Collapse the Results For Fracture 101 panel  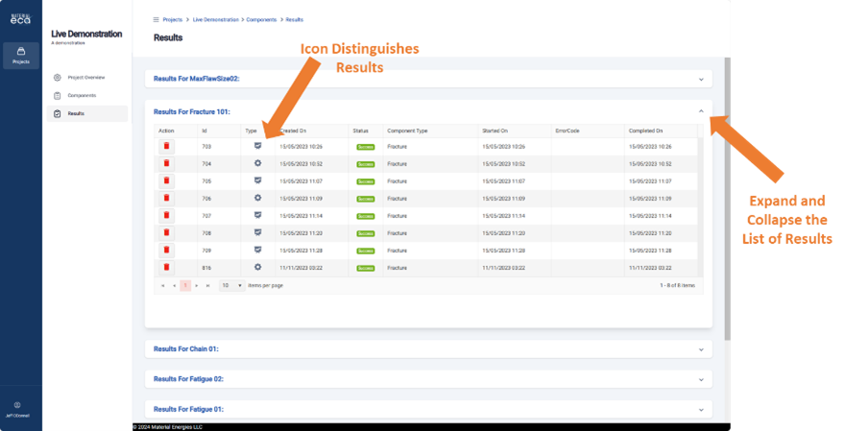click(x=701, y=111)
